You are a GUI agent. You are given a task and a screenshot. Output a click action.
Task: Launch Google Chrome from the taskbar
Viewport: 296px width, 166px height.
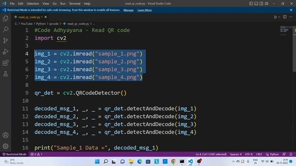[173, 161]
